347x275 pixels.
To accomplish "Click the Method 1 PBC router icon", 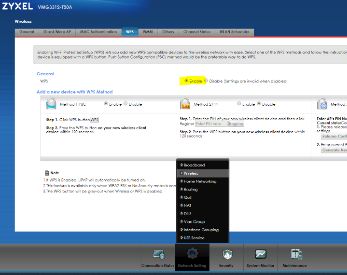I will click(51, 104).
